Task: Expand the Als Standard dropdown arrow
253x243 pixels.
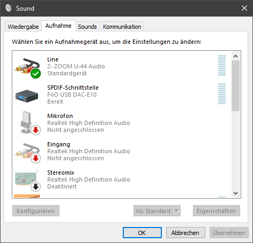Action: click(177, 211)
